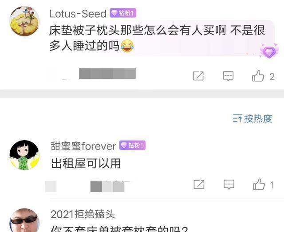This screenshot has width=284, height=232.
Task: Tap Lotus-Seed's 钻粉1 badge
Action: [123, 13]
